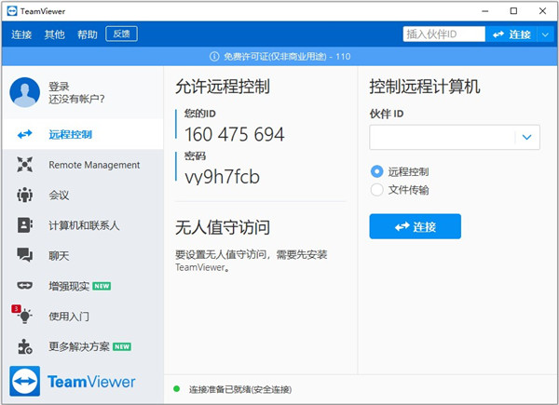
Task: Click the green connection status dot
Action: pyautogui.click(x=176, y=388)
